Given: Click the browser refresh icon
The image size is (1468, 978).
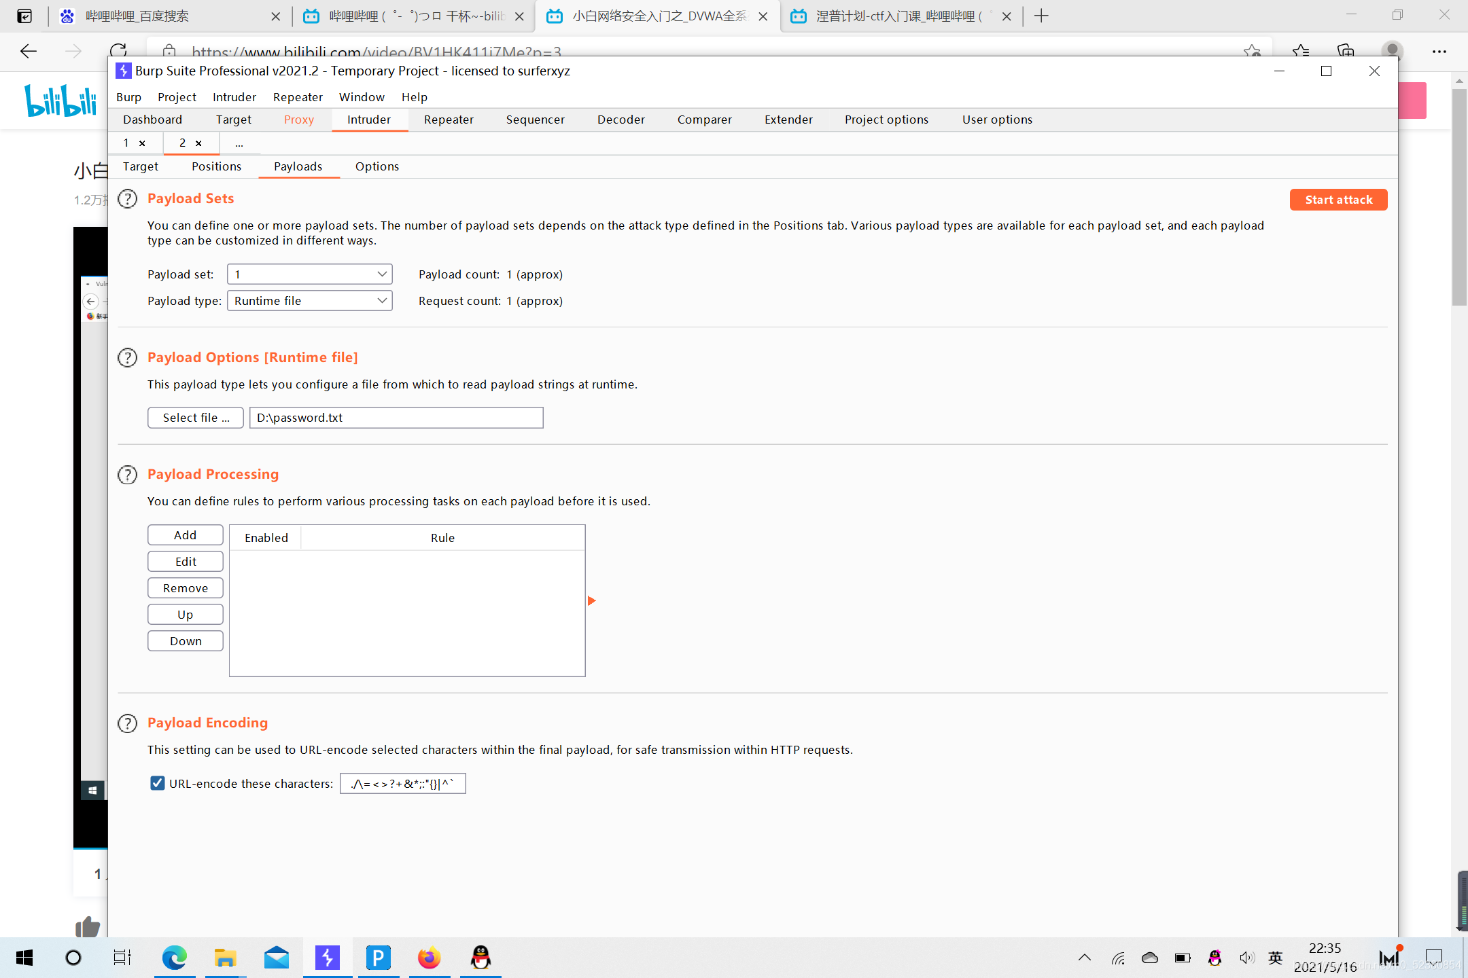Looking at the screenshot, I should (x=118, y=51).
